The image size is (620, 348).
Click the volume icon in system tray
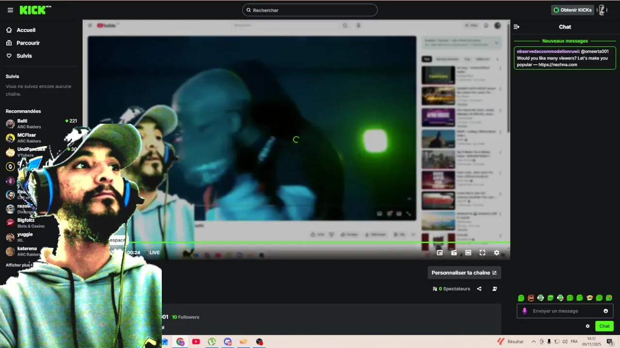click(565, 342)
